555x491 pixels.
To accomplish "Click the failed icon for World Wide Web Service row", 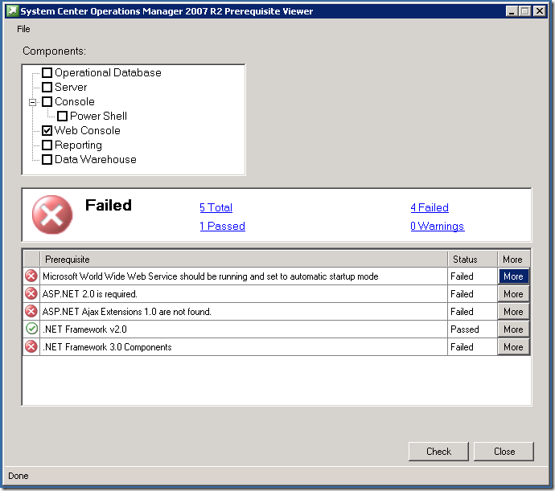I will click(31, 276).
